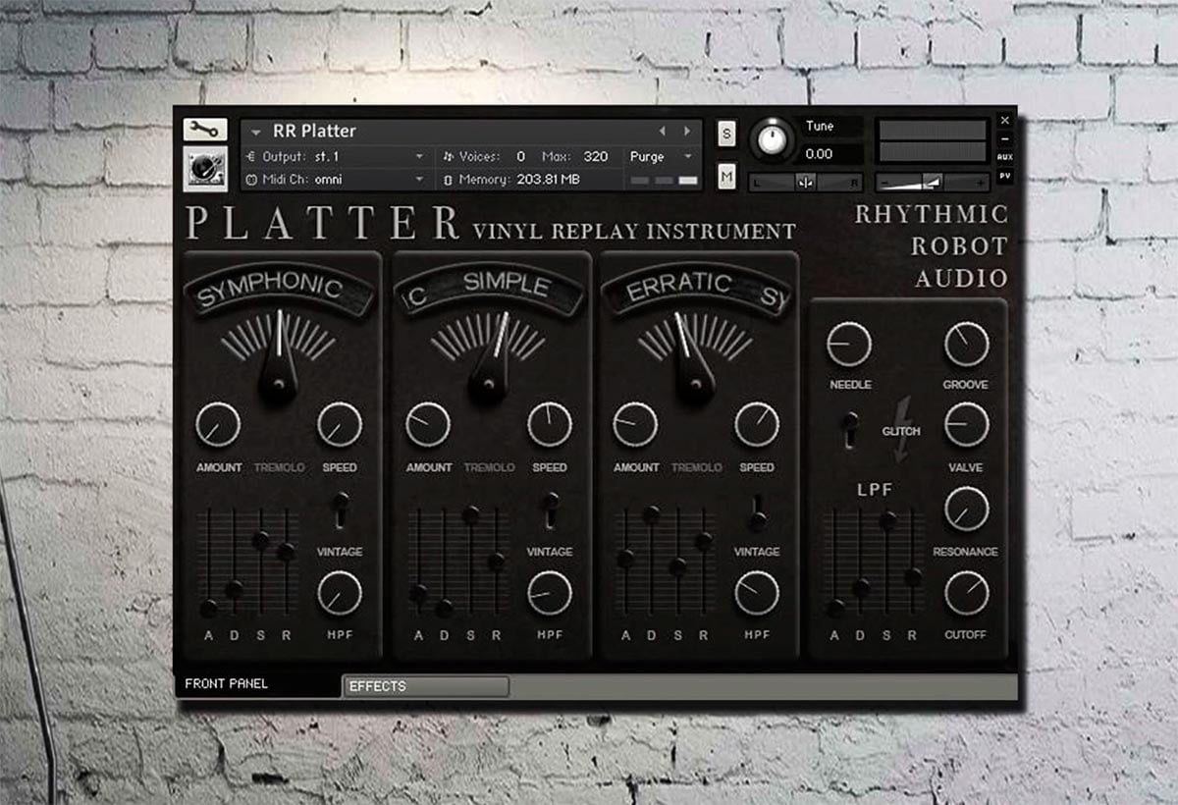Switch to the EFFECTS tab
Screen dimensions: 1178x805
coord(426,686)
